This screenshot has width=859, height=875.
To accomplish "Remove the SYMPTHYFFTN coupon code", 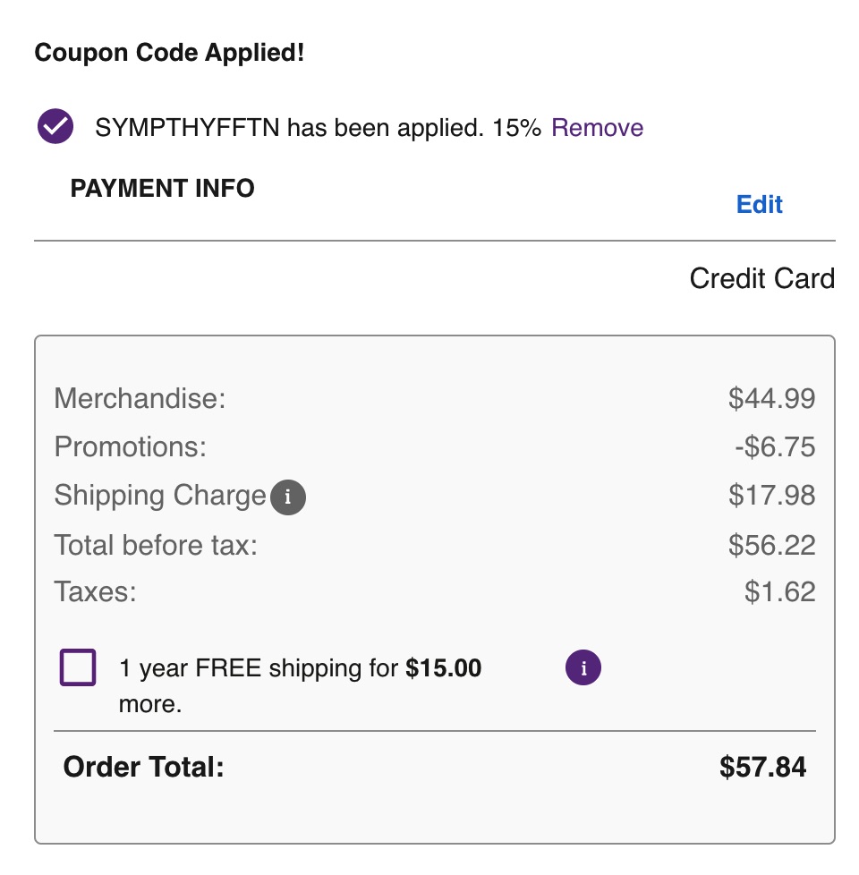I will point(597,128).
